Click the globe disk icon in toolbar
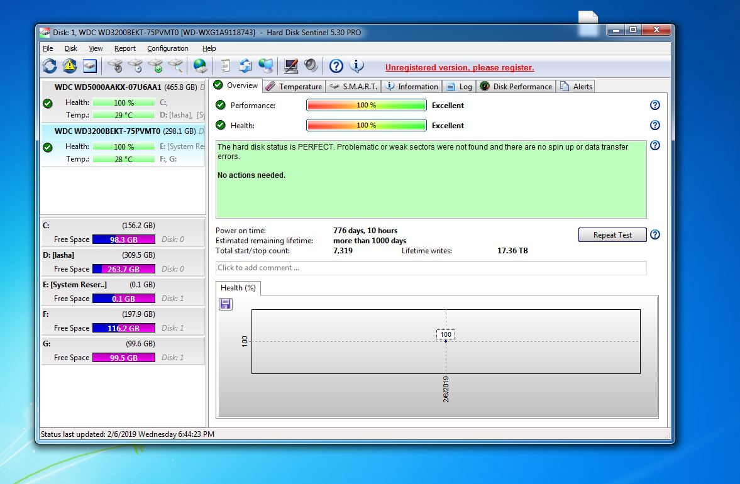Screen dimensions: 740x484 pyautogui.click(x=200, y=65)
